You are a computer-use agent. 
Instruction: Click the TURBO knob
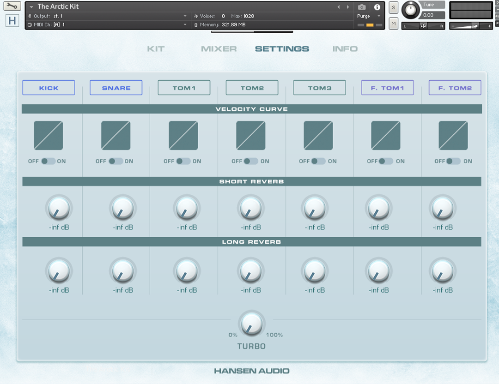[251, 324]
